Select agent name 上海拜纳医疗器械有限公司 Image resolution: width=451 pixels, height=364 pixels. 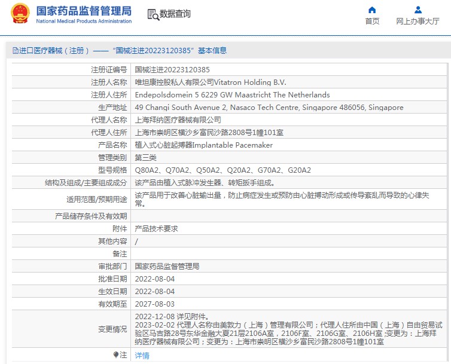pyautogui.click(x=178, y=120)
